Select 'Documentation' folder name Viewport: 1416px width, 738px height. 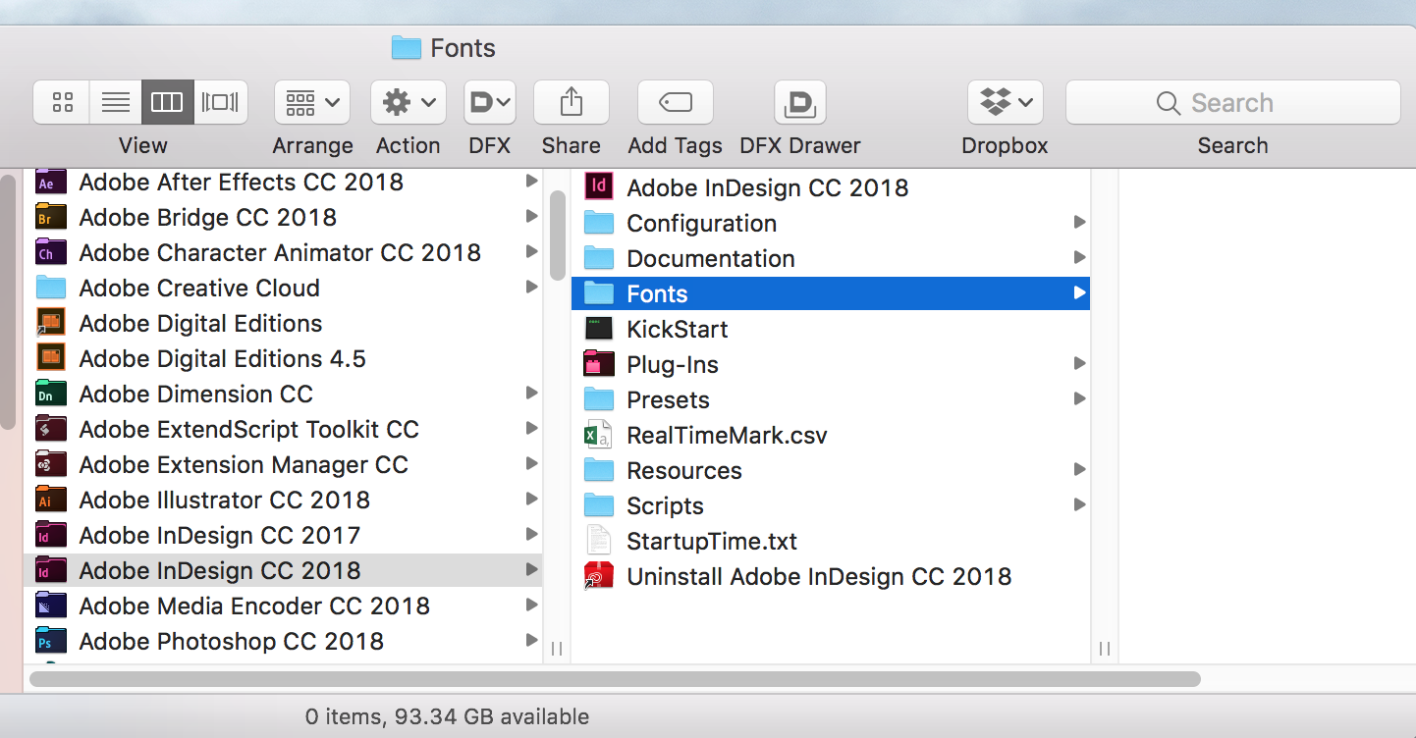pyautogui.click(x=712, y=259)
